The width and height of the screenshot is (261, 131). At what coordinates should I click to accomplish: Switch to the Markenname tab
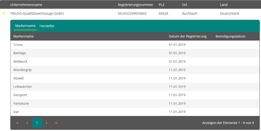25,26
